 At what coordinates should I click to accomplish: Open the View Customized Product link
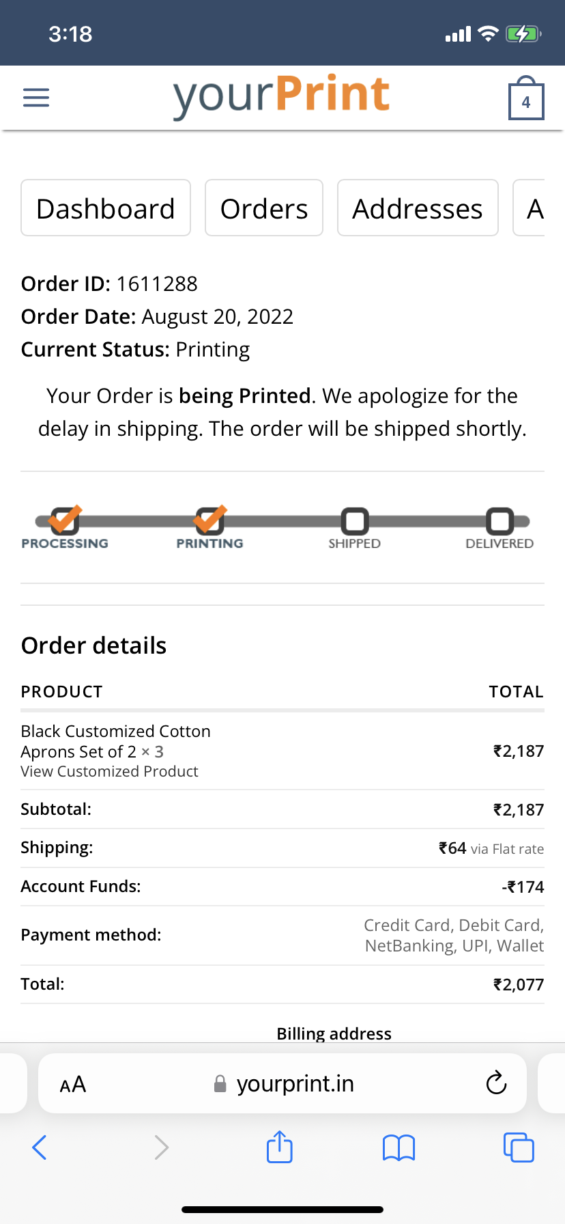point(109,772)
